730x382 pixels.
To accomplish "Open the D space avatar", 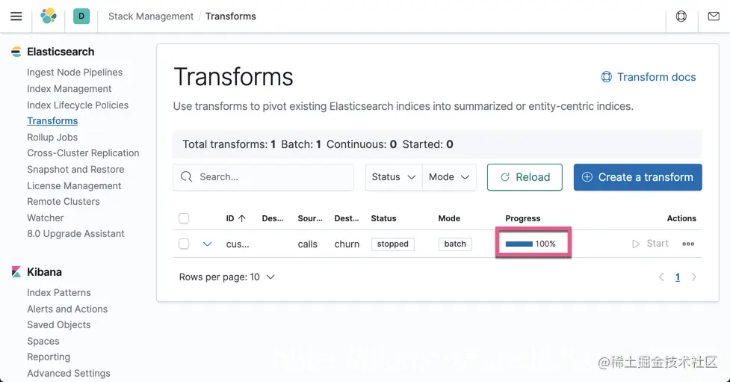I will click(81, 16).
